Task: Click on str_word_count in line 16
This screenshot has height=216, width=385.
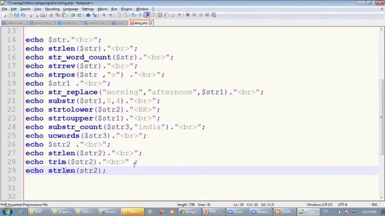Action: click(x=80, y=58)
